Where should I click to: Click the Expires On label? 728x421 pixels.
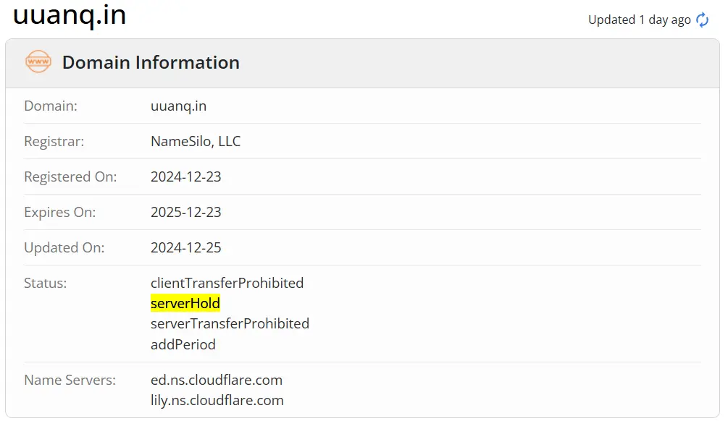point(59,213)
